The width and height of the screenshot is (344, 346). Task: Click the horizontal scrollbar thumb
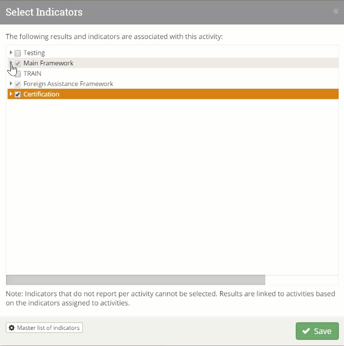pyautogui.click(x=136, y=280)
